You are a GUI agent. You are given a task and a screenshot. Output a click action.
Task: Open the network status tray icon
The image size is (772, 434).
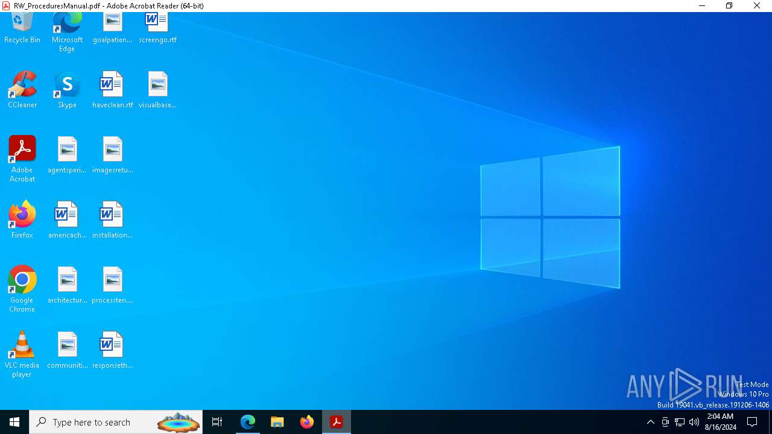pyautogui.click(x=680, y=422)
